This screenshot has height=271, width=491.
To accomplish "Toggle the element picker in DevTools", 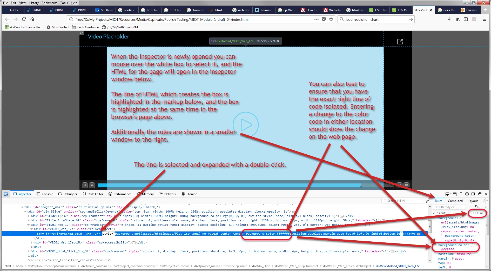I will tap(6, 194).
